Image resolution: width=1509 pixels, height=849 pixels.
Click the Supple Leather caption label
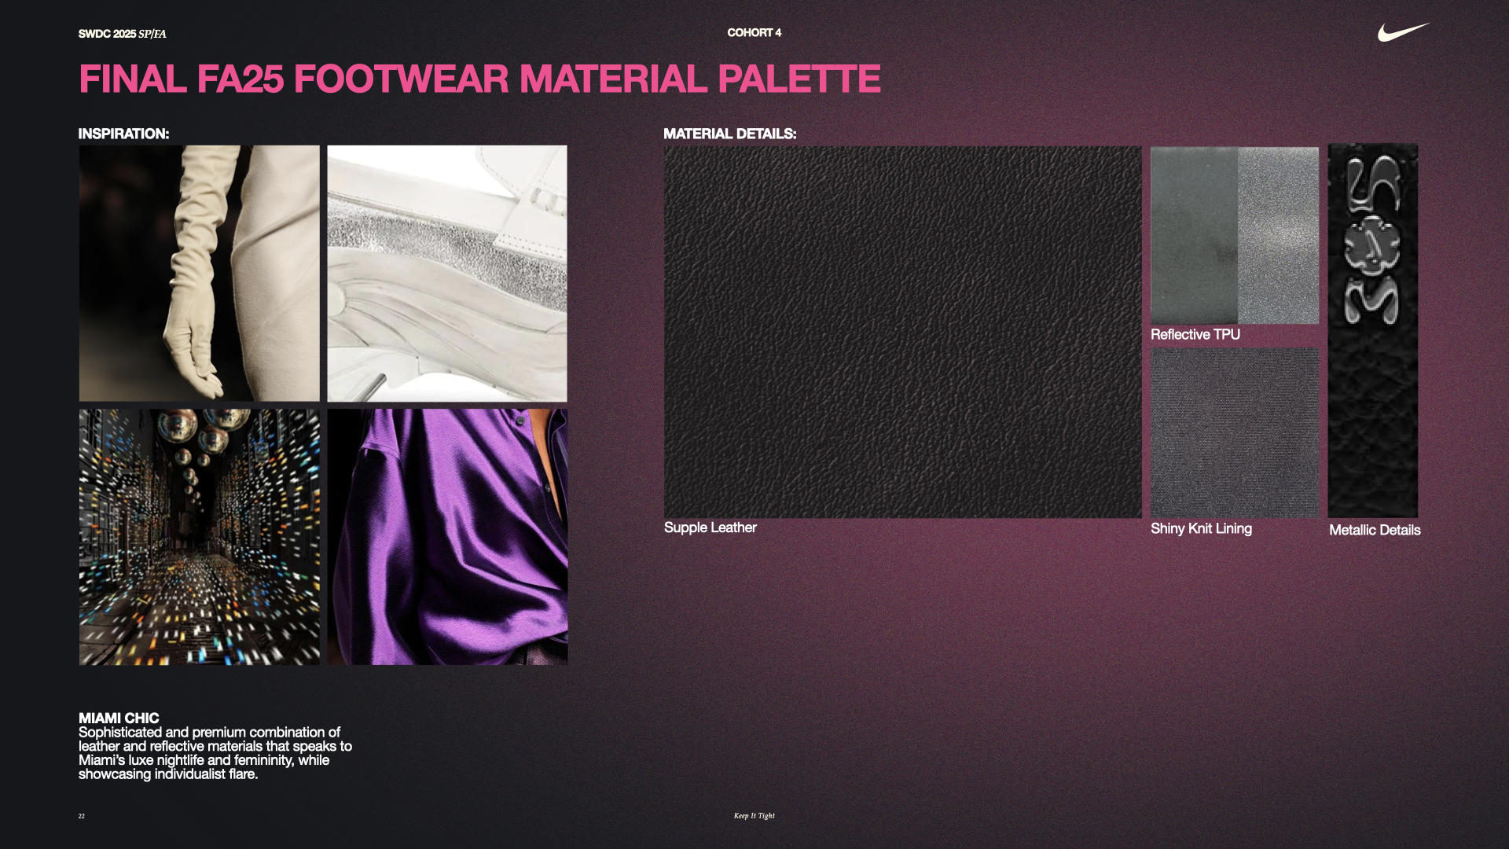click(x=709, y=527)
